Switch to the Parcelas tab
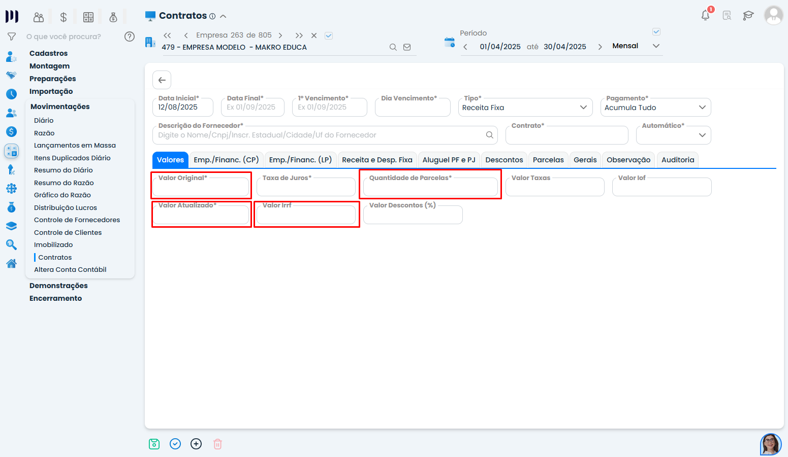The width and height of the screenshot is (788, 457). [548, 160]
